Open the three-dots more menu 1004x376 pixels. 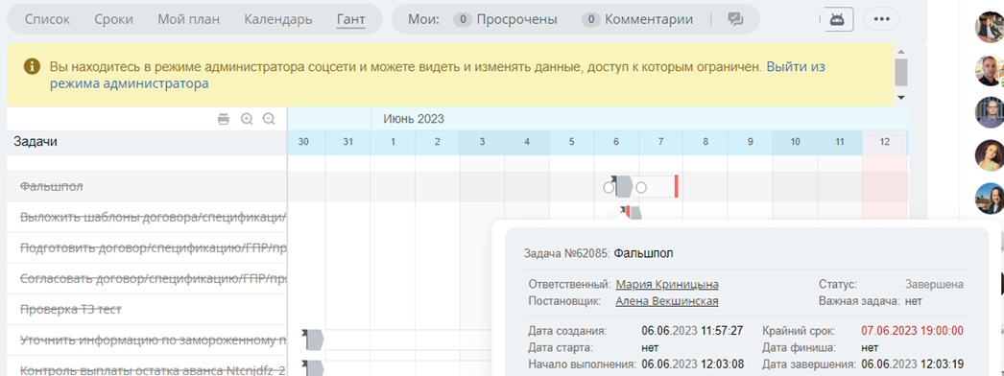coord(882,19)
